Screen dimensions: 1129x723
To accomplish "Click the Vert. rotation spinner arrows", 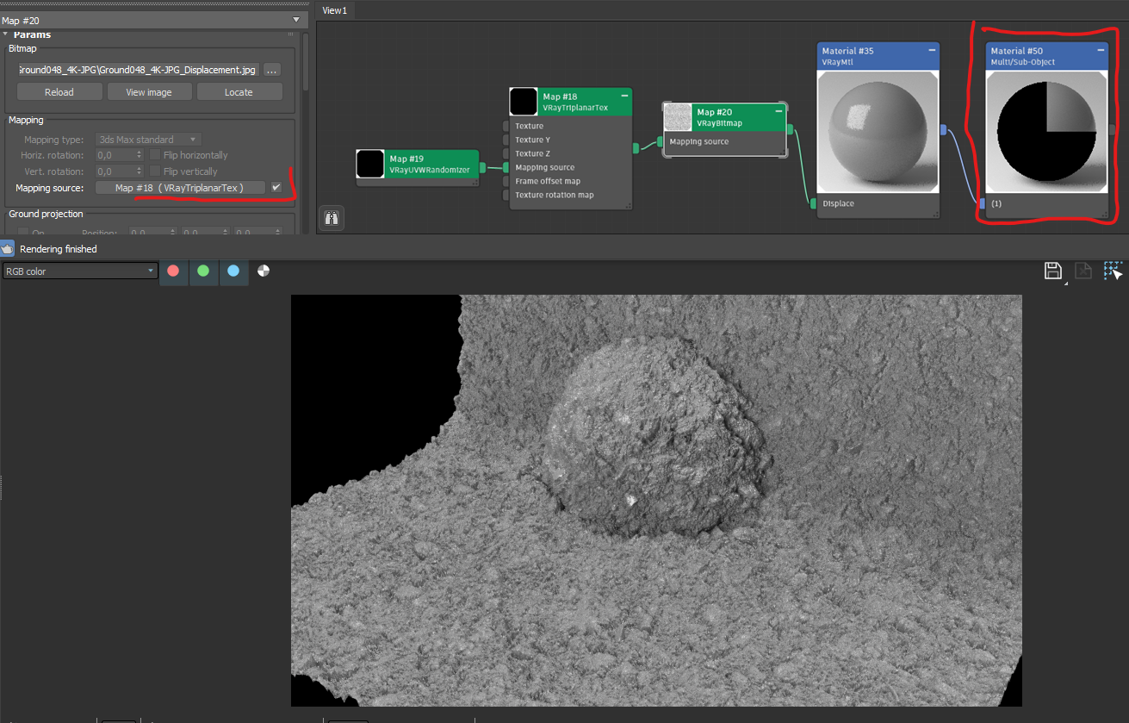I will point(140,171).
